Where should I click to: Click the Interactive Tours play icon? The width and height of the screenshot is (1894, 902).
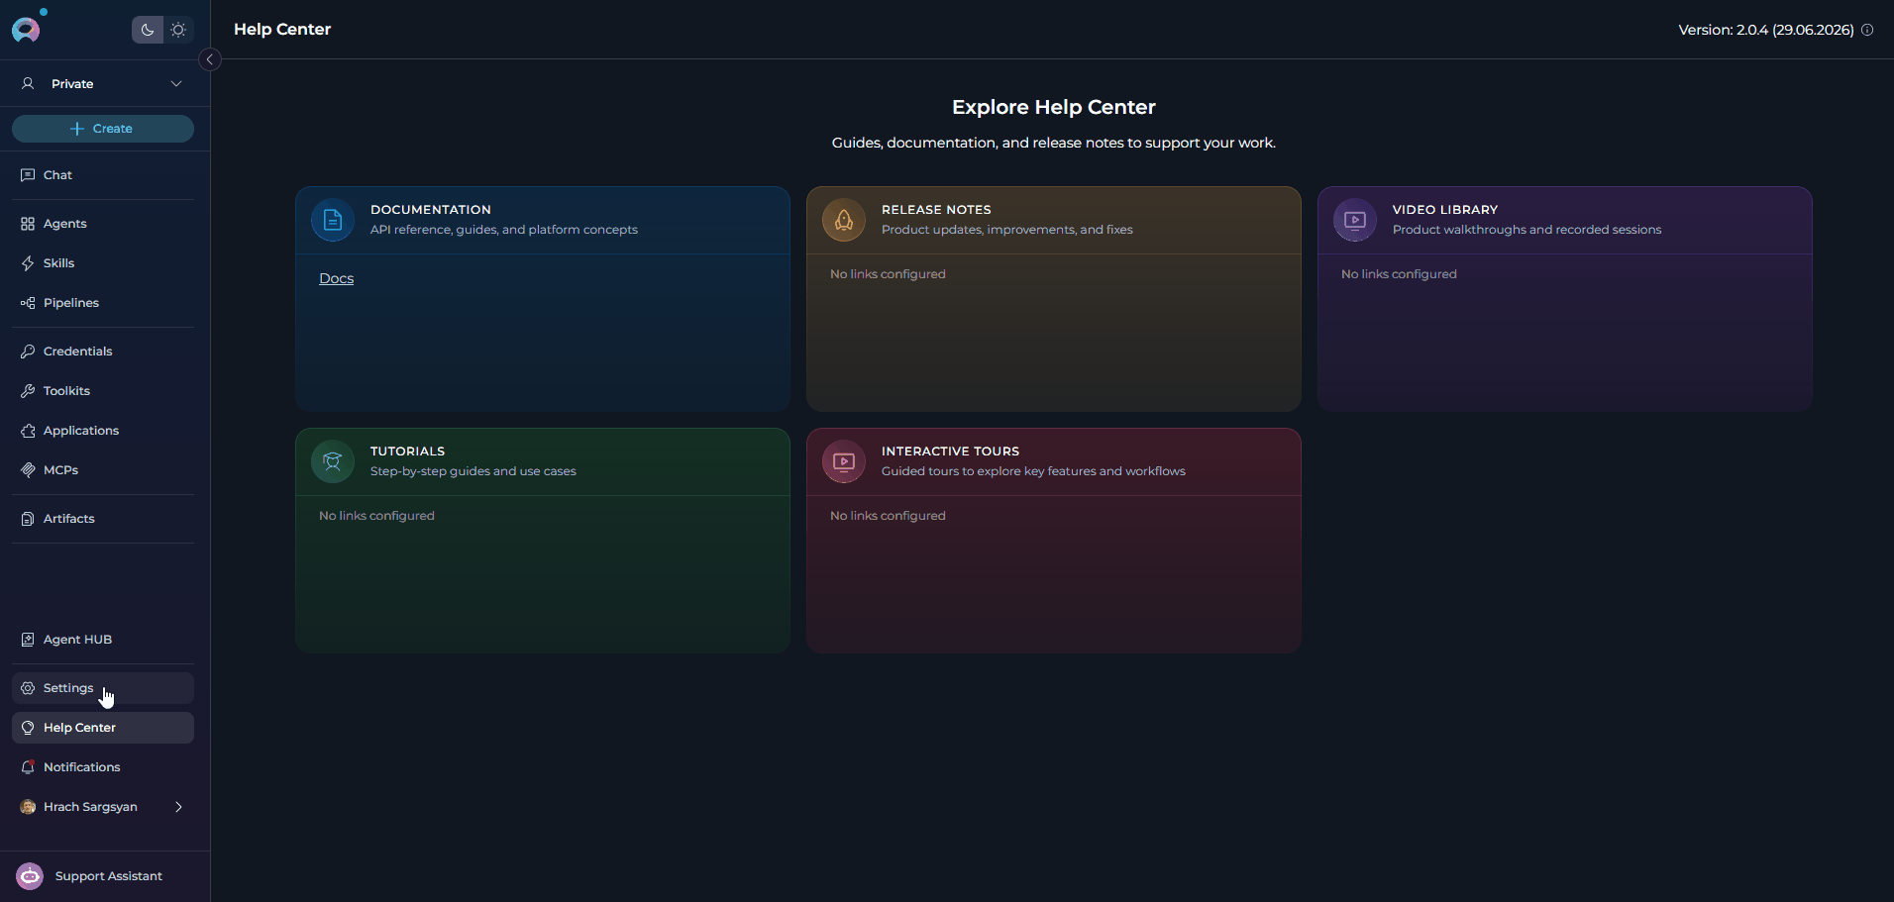coord(844,461)
